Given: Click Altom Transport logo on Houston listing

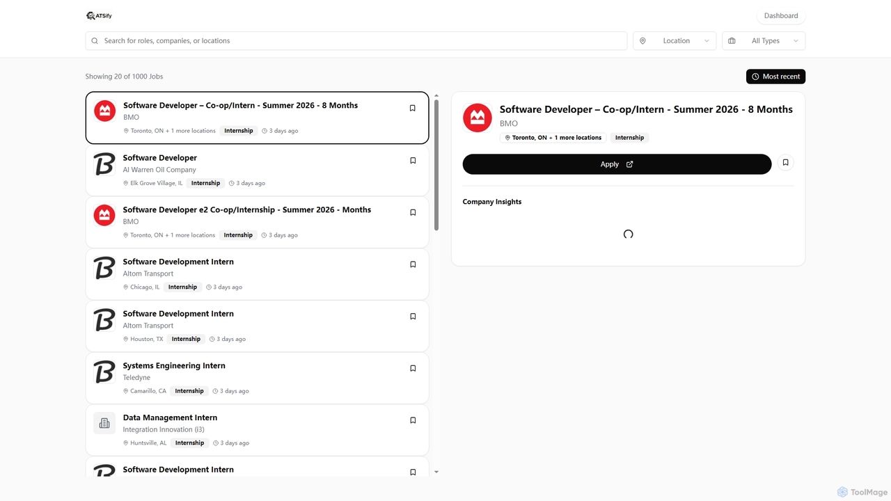Looking at the screenshot, I should (104, 319).
